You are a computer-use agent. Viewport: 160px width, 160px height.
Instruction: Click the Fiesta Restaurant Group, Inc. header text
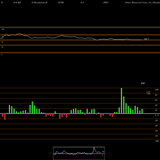click(139, 3)
